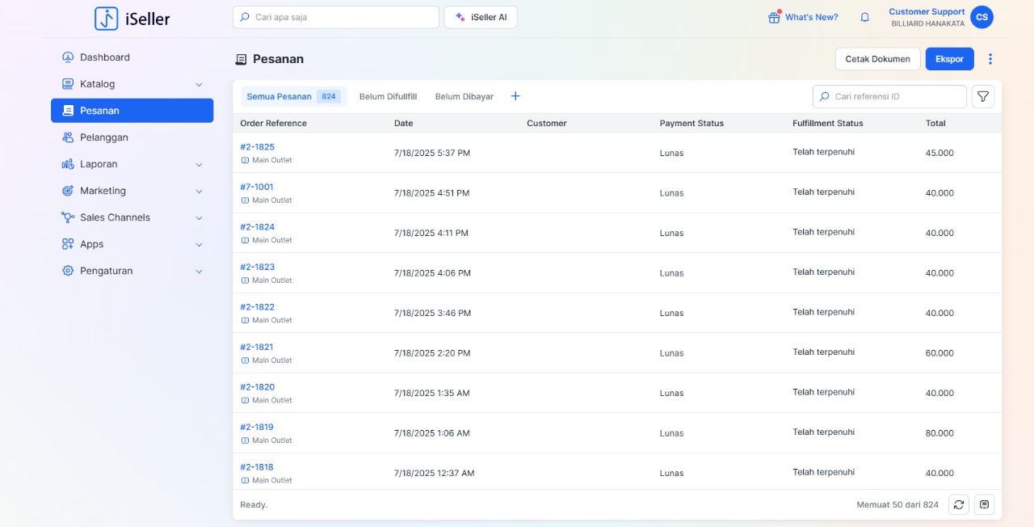Open order #2-1823
The width and height of the screenshot is (1034, 527).
[257, 267]
